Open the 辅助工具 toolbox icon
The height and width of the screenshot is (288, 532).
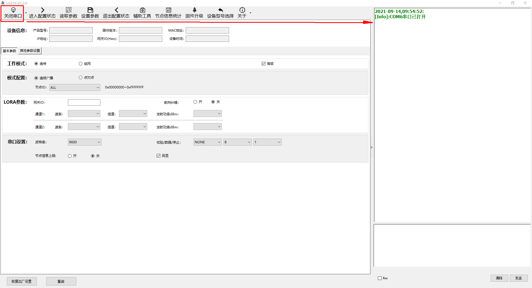click(x=142, y=10)
